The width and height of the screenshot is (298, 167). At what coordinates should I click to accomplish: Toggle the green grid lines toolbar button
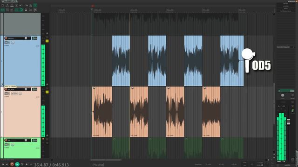click(x=17, y=10)
